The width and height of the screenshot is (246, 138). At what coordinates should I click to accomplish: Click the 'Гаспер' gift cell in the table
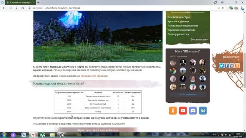(x=98, y=112)
